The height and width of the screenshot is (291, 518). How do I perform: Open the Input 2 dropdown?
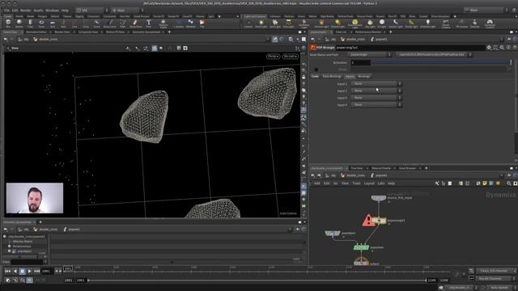(376, 91)
